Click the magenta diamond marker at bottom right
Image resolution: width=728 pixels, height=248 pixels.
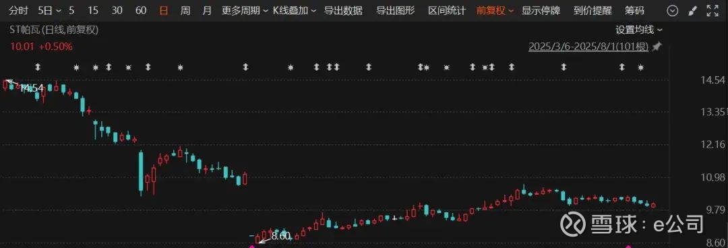tap(629, 247)
